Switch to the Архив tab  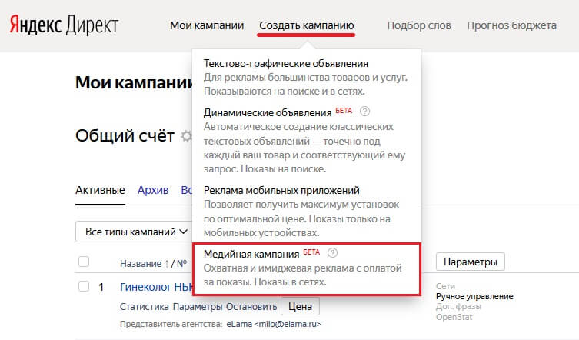click(153, 190)
